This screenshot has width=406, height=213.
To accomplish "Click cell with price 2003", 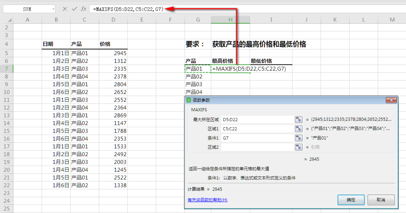I will [113, 162].
